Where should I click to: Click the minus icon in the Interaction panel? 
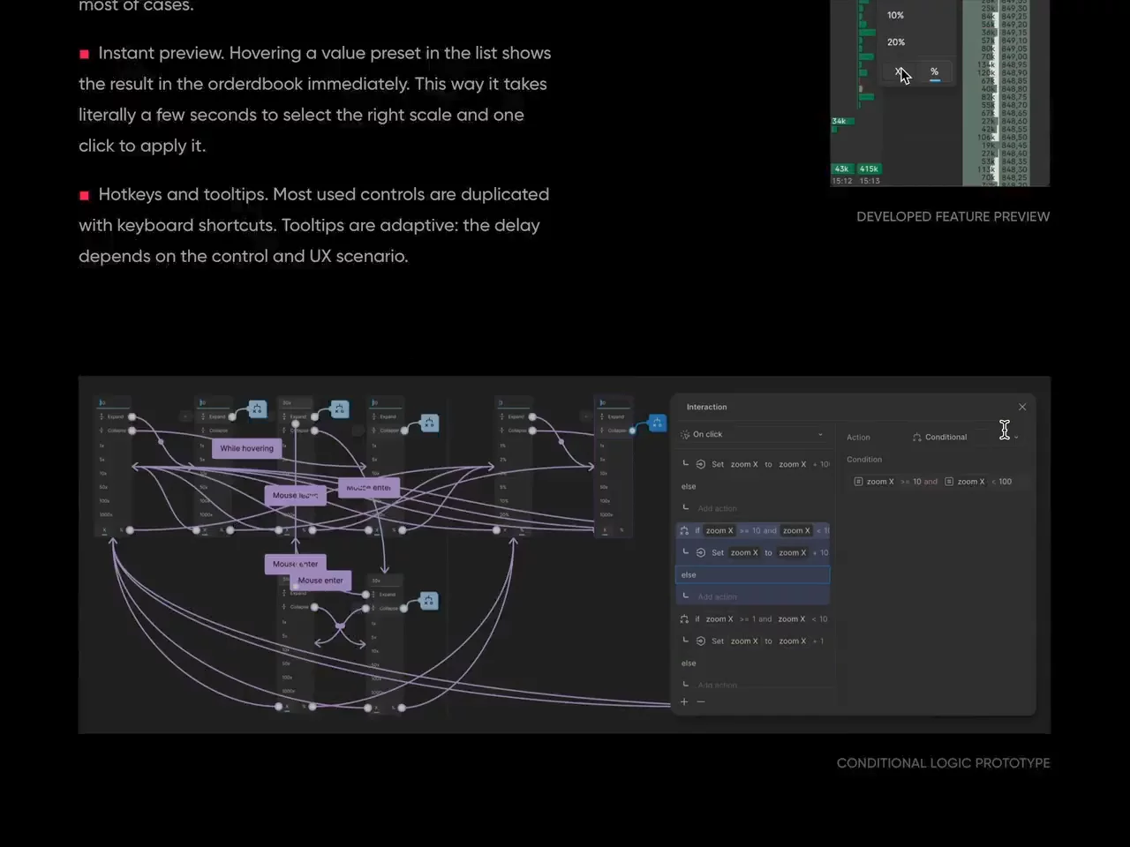click(x=701, y=702)
